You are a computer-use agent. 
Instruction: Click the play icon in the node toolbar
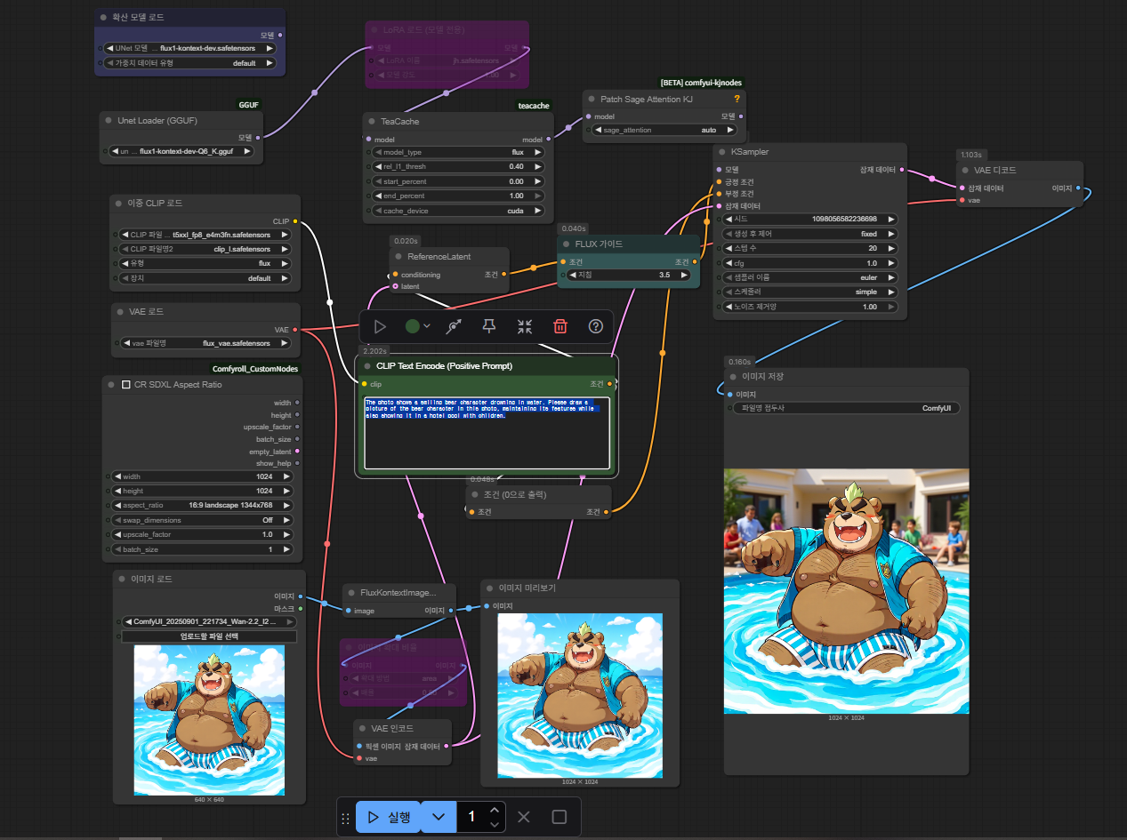click(x=380, y=326)
